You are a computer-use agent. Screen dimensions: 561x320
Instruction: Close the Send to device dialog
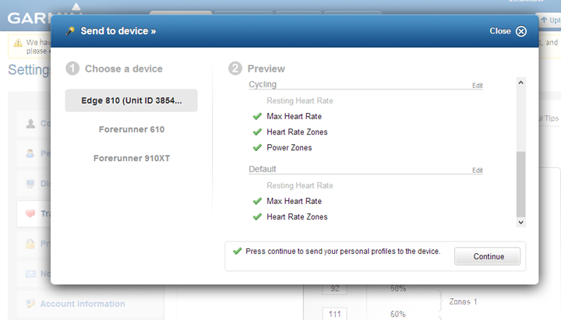point(508,31)
